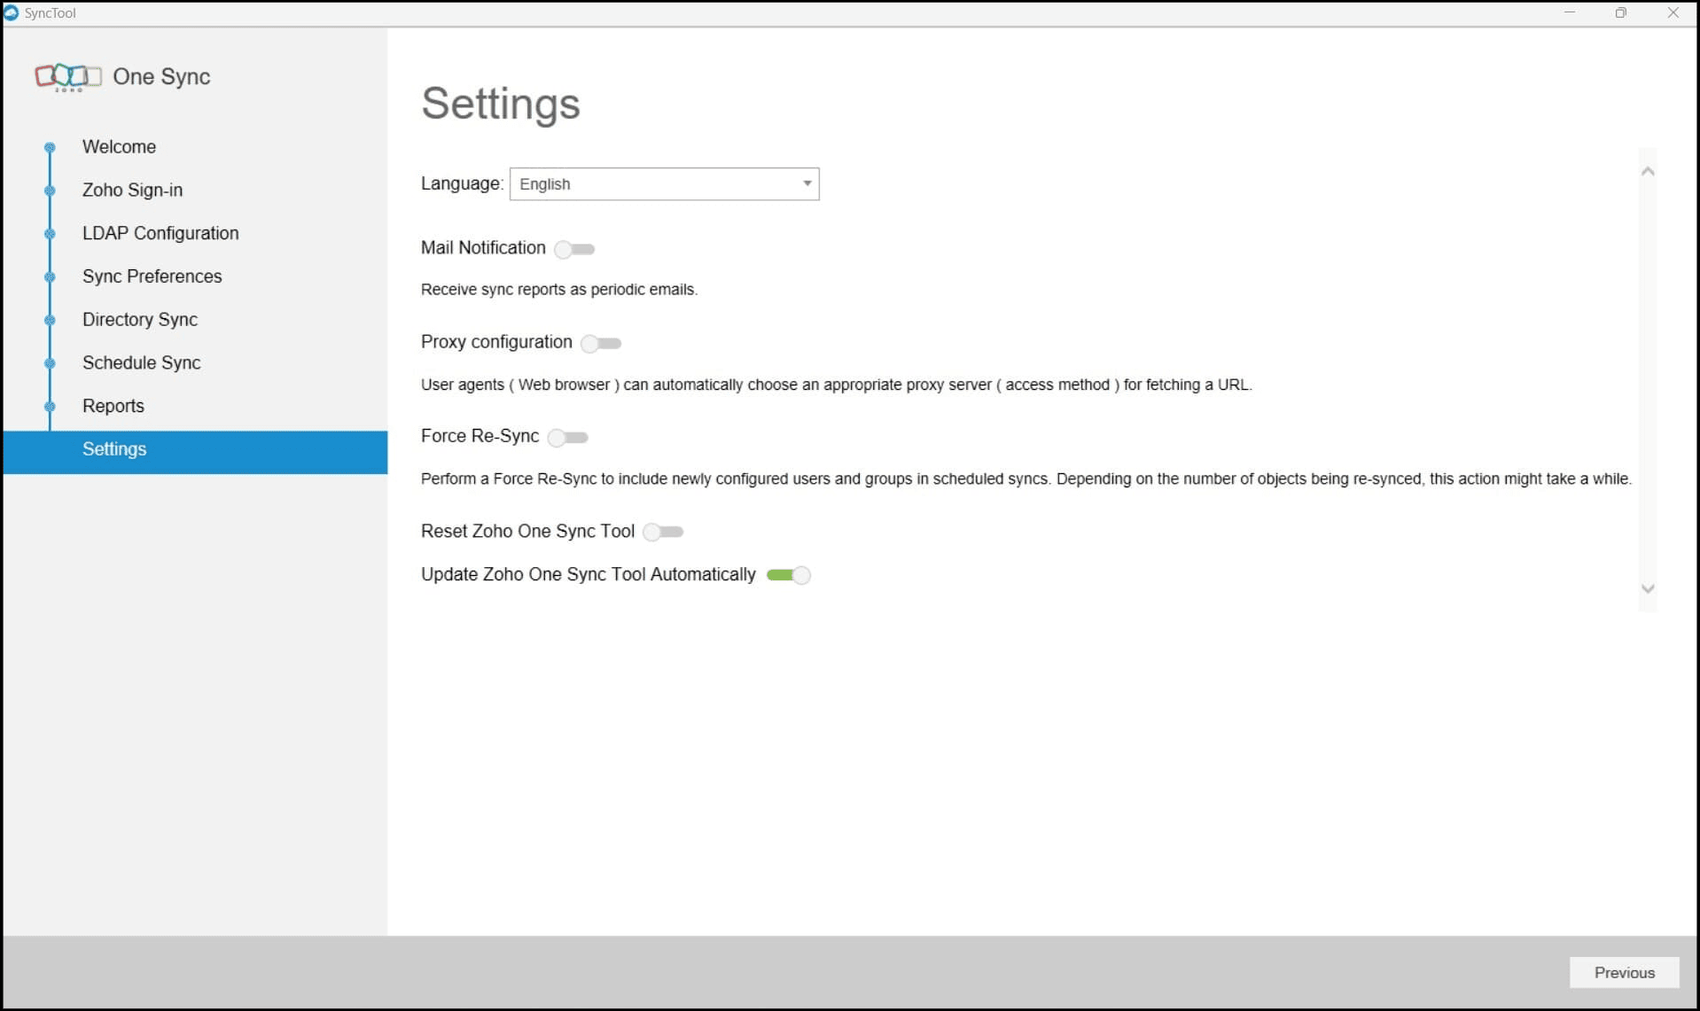The image size is (1700, 1011).
Task: Turn on Proxy configuration switch
Action: tap(601, 343)
